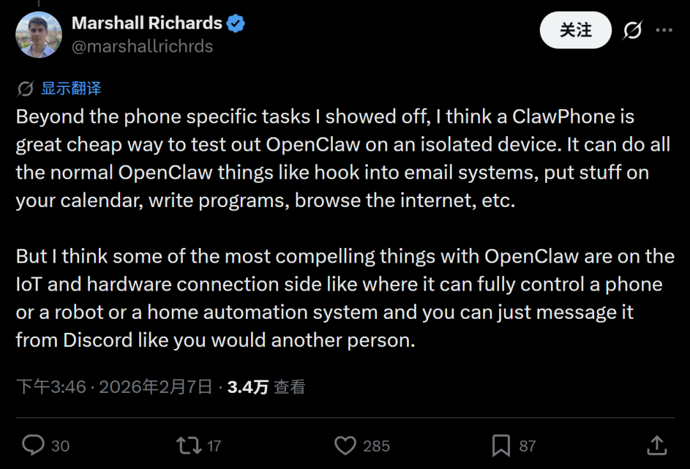Screen dimensions: 690x469
Task: Click the 下午3:46 · 2026年2月7日 timestamp
Action: tap(114, 387)
